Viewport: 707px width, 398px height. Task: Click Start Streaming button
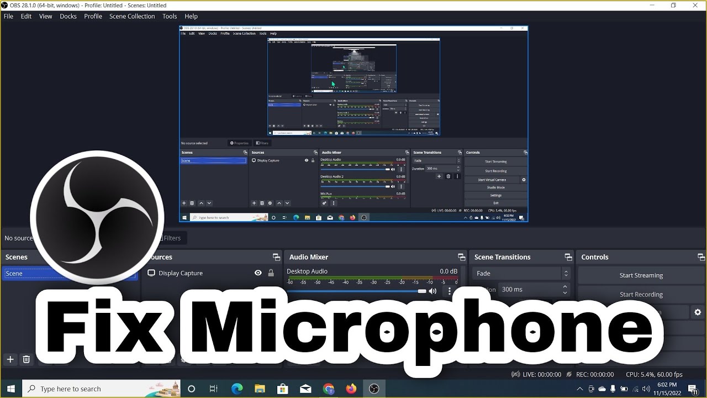point(641,275)
